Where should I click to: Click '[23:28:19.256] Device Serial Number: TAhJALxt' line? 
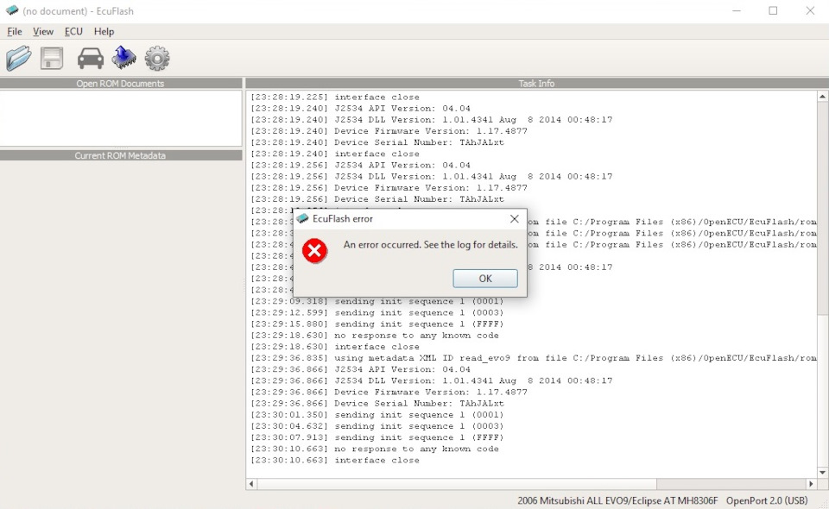point(377,199)
